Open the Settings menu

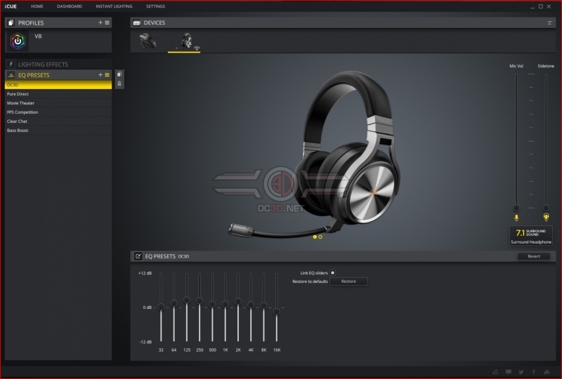pyautogui.click(x=155, y=6)
